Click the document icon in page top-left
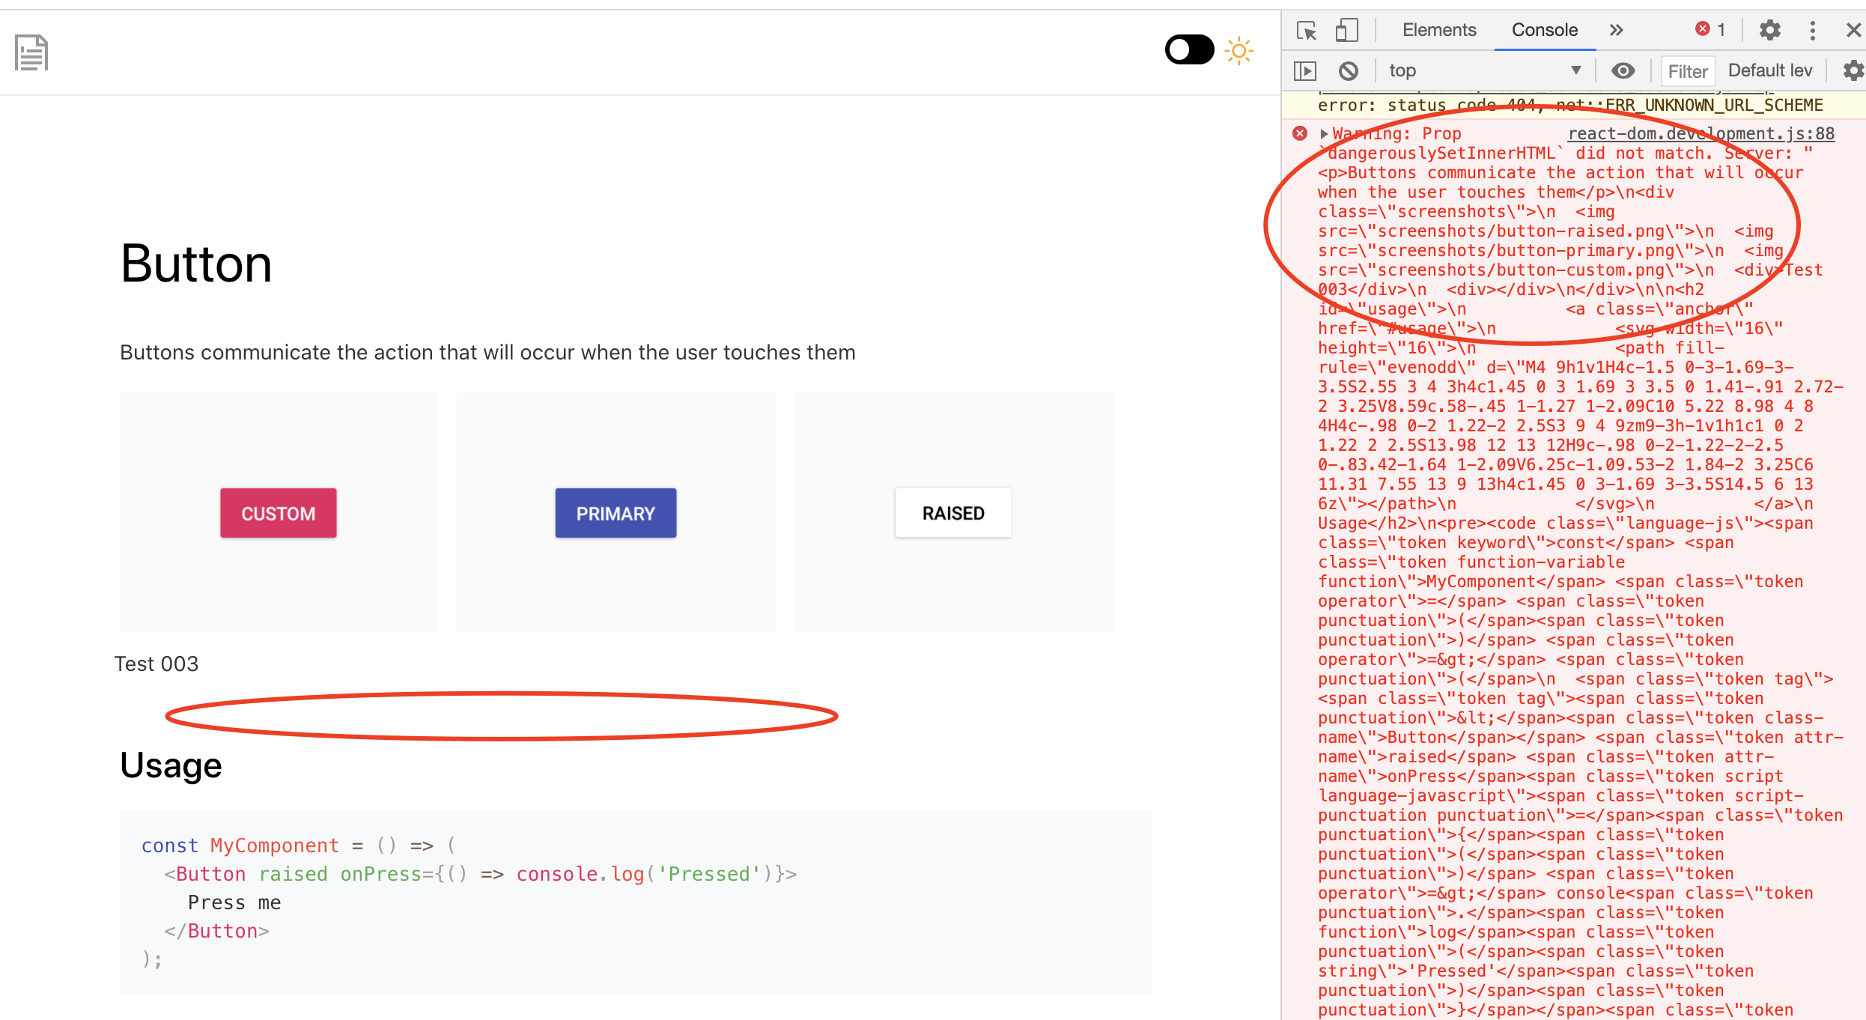The image size is (1866, 1020). click(31, 52)
